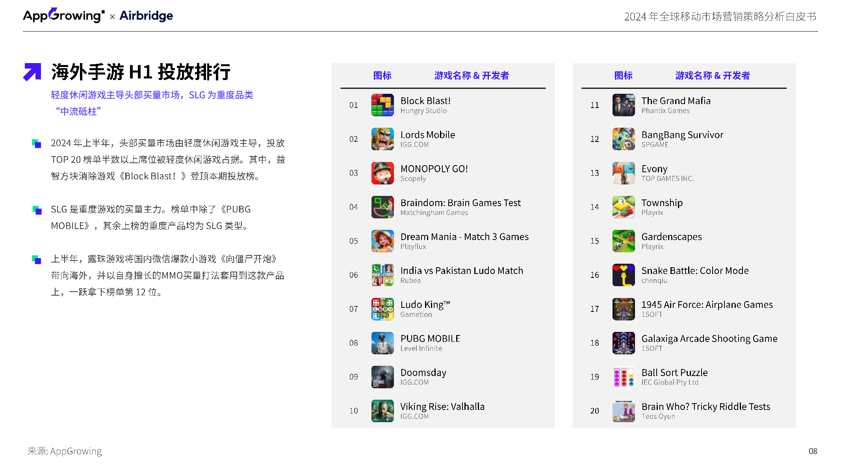Screen dimensions: 841x473
Task: Click the Ludo King game icon
Action: pos(382,309)
